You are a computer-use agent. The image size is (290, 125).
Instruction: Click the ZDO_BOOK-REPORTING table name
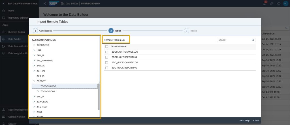pyautogui.click(x=124, y=68)
